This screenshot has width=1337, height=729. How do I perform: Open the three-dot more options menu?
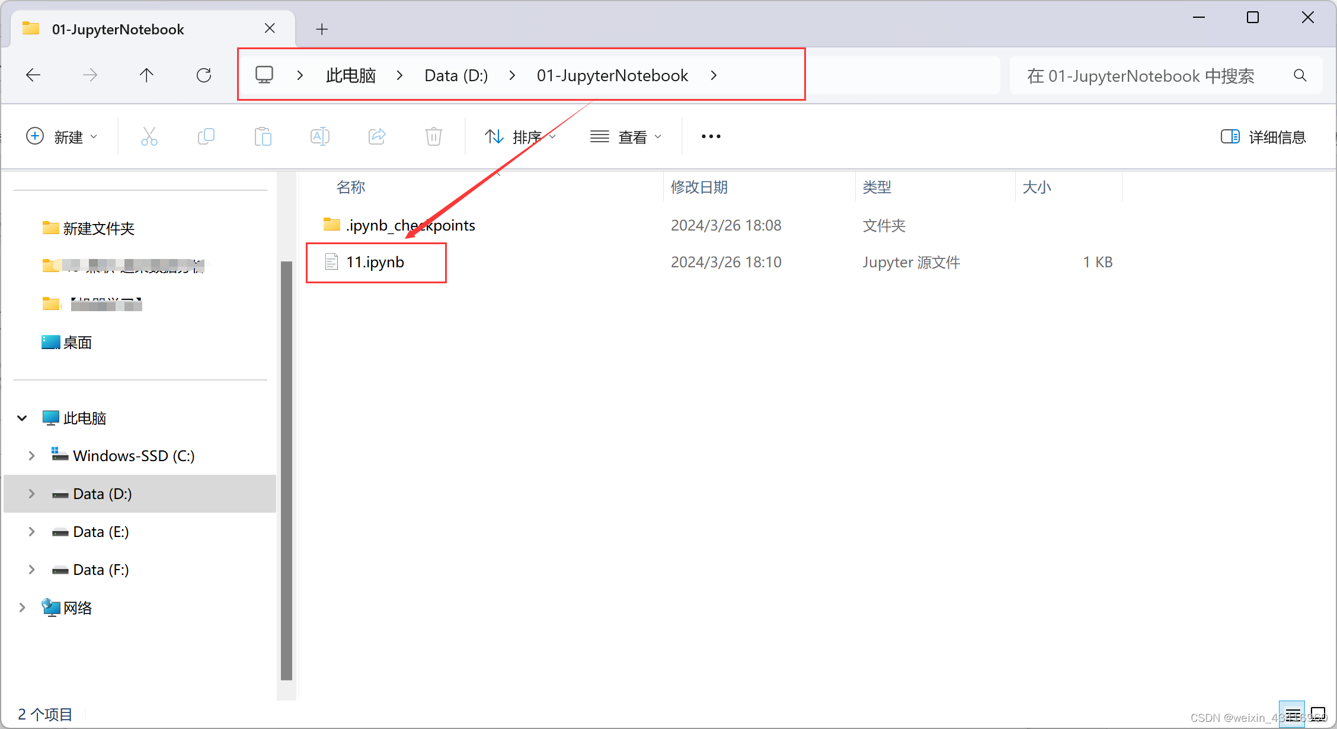coord(711,137)
